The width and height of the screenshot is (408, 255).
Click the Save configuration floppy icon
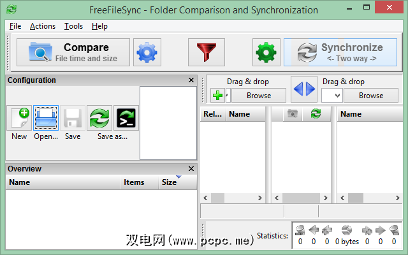pos(73,118)
